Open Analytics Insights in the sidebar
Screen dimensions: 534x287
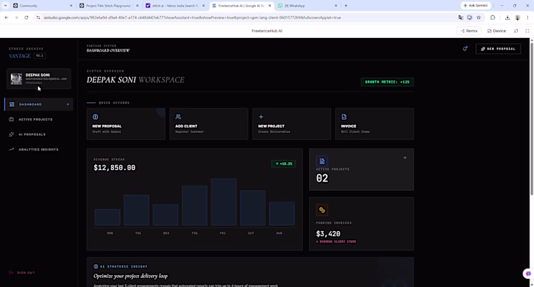39,149
